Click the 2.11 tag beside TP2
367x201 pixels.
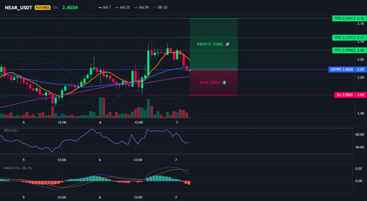pos(361,37)
